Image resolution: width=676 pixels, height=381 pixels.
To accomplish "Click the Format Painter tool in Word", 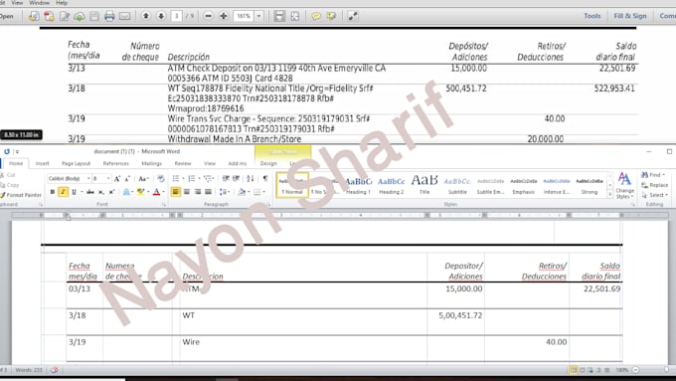I will pos(21,195).
